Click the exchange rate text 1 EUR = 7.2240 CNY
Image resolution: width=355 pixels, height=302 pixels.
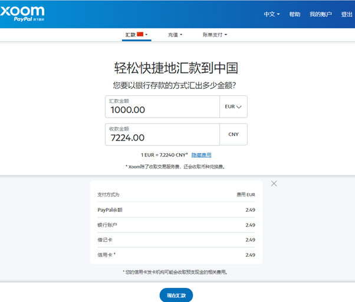(164, 155)
